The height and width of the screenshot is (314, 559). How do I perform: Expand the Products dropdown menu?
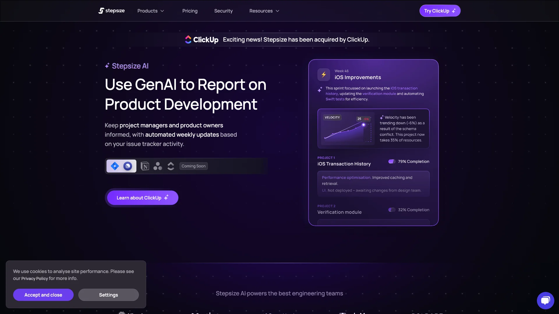[x=150, y=10]
